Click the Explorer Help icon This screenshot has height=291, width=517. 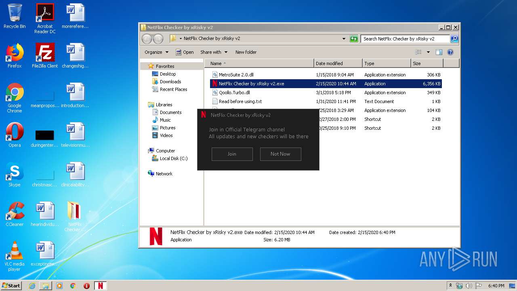click(450, 52)
